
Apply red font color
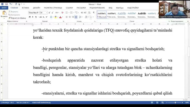pyautogui.click(x=60, y=17)
